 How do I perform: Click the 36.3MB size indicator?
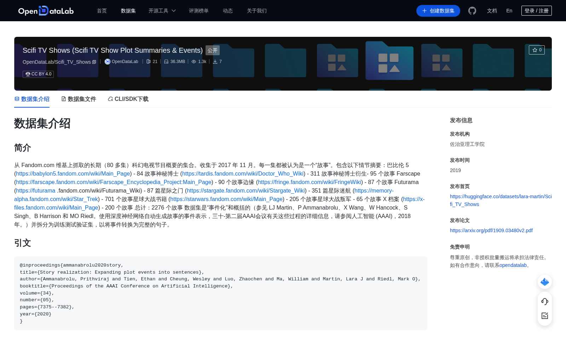pos(174,62)
